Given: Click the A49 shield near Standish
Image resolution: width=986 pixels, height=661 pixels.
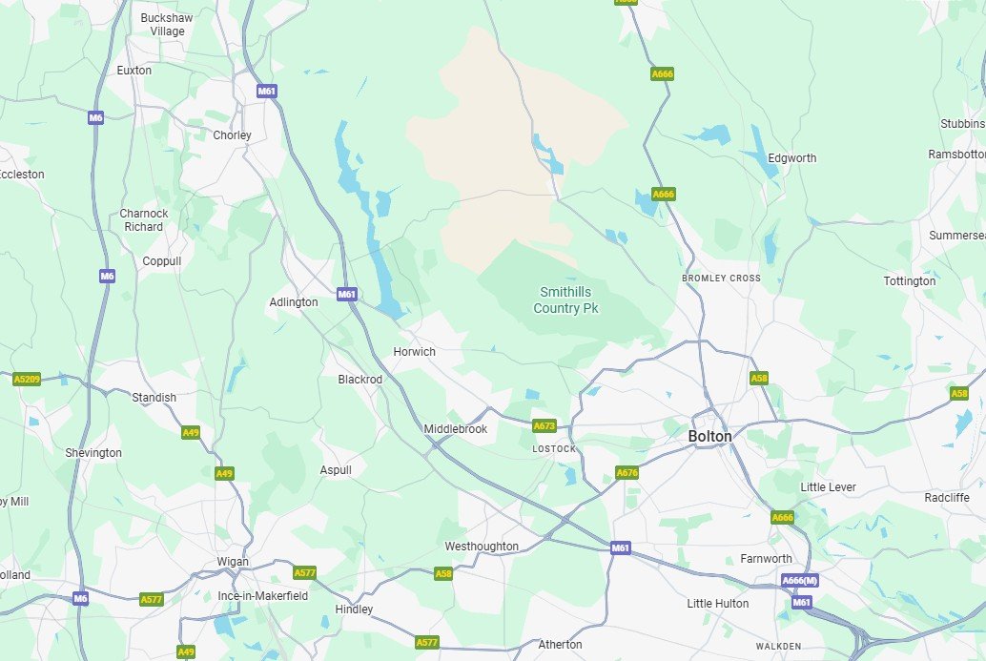Looking at the screenshot, I should click(191, 433).
